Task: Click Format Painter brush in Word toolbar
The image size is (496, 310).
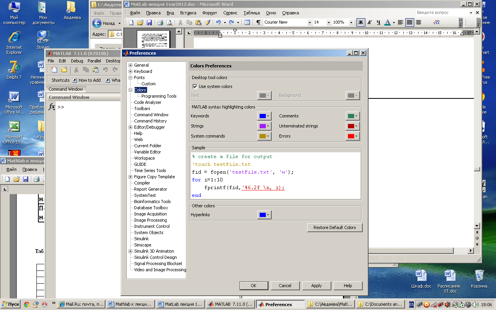Action: click(207, 22)
